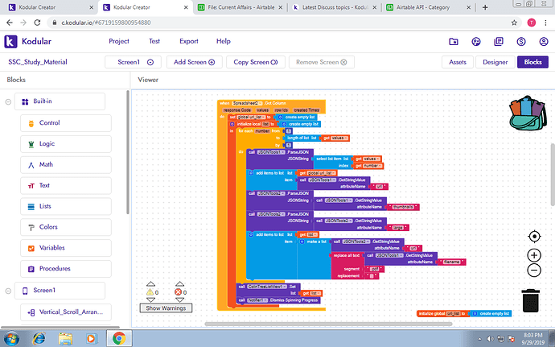Select the Screen1 component in tree
Screen dimensions: 555x347
pos(60,291)
